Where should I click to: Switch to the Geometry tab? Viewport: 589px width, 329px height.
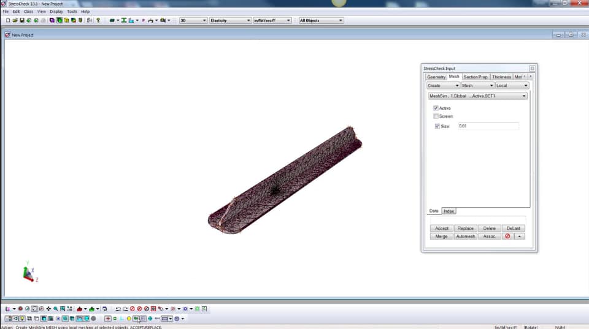[x=436, y=77]
